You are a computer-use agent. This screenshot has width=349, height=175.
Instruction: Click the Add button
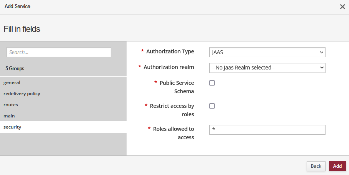pyautogui.click(x=337, y=166)
